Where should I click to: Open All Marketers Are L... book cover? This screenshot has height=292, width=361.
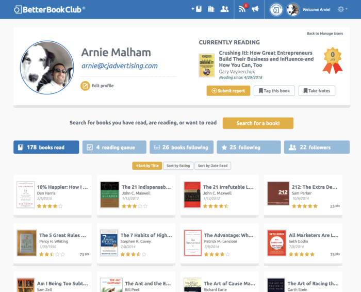click(x=277, y=243)
